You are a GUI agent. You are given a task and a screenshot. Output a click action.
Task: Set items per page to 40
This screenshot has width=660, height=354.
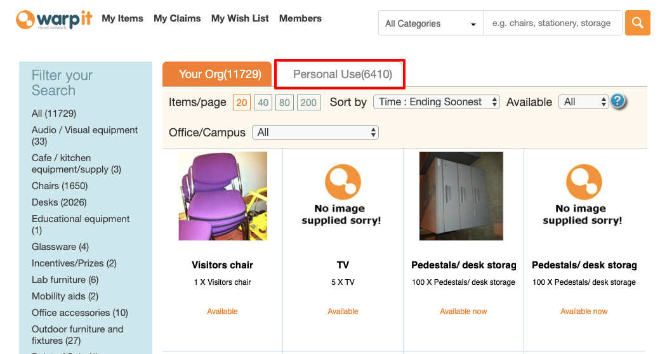pos(263,102)
